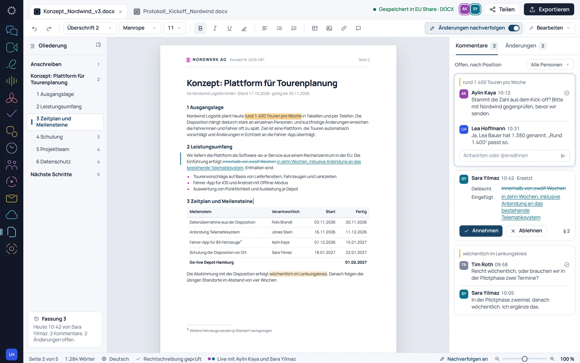The image size is (580, 363).
Task: Open the Bearbeiten mode dropdown
Action: click(x=550, y=28)
